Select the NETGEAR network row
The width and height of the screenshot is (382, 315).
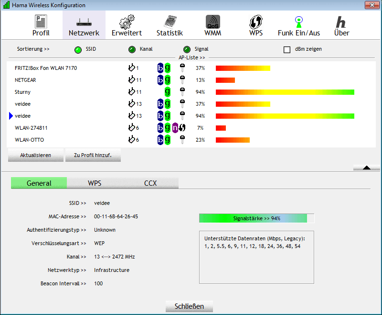[191, 80]
